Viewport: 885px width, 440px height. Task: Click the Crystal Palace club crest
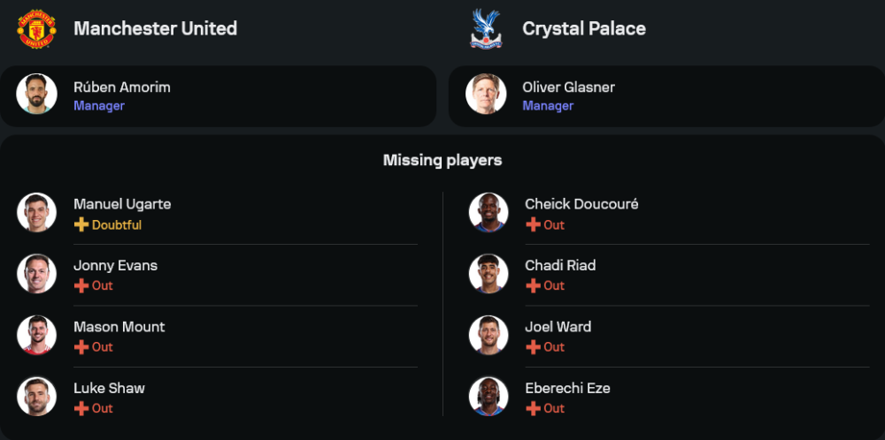[x=486, y=28]
